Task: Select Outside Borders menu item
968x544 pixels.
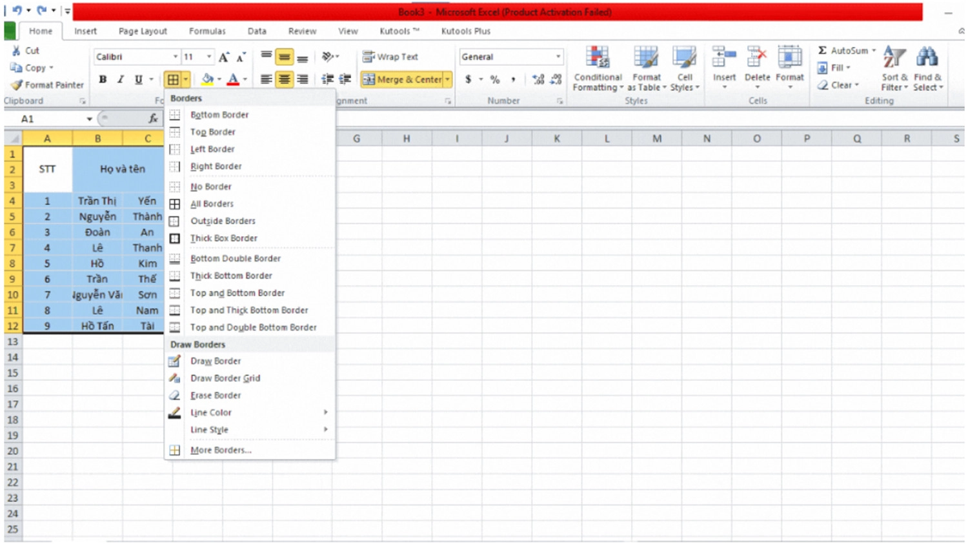Action: point(250,221)
